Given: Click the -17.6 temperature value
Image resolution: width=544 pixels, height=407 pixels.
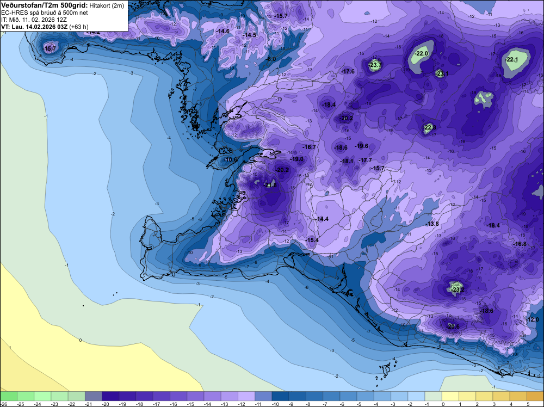Looking at the screenshot, I should (348, 71).
